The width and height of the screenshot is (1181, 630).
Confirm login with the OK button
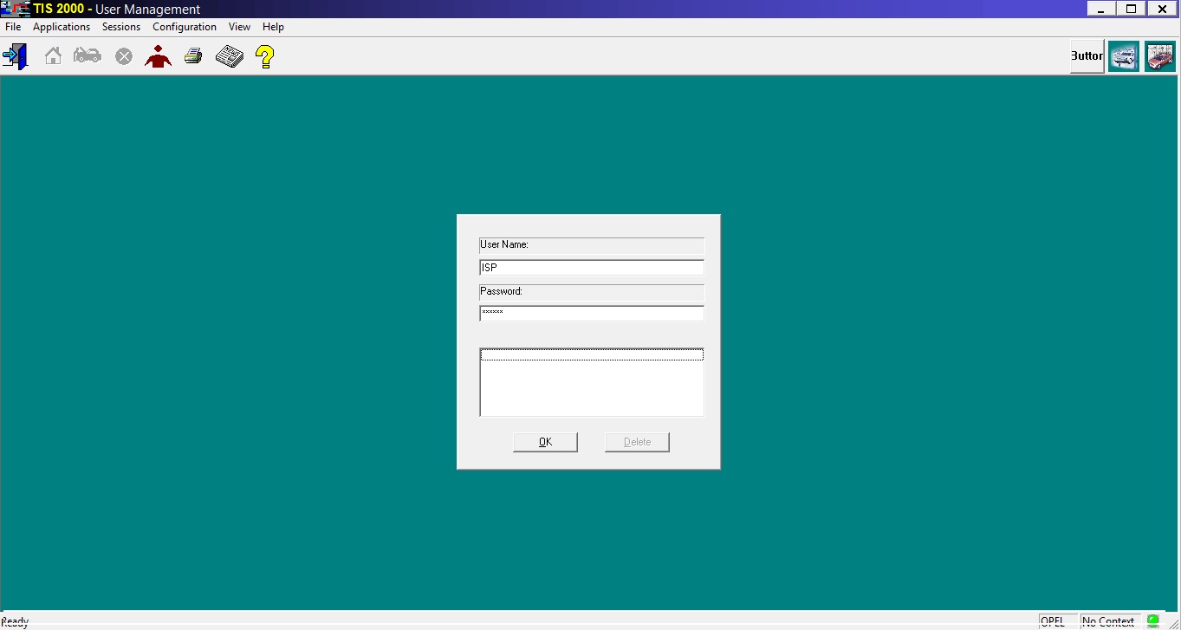pos(545,442)
